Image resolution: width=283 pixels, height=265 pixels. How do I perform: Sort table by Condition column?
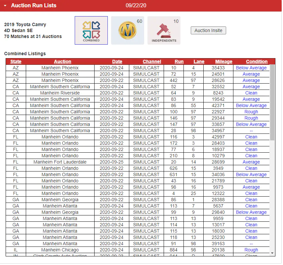[x=257, y=62]
